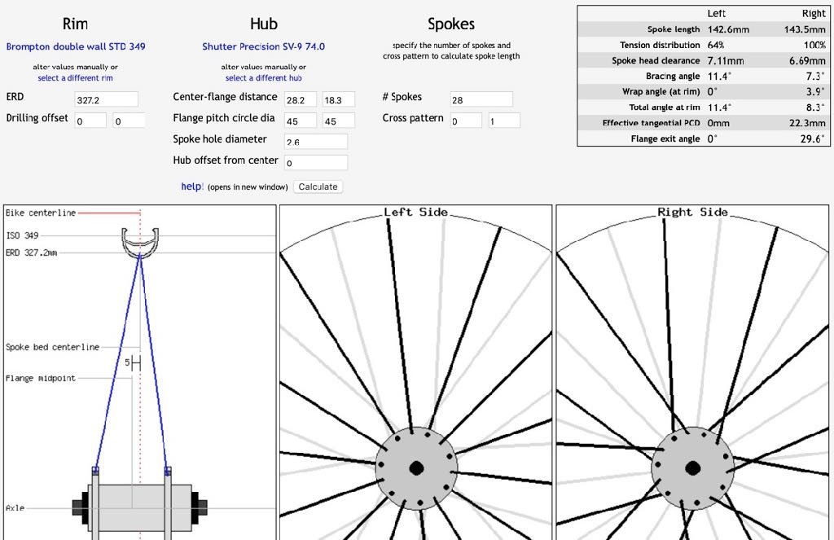
Task: Open the help link
Action: point(191,187)
